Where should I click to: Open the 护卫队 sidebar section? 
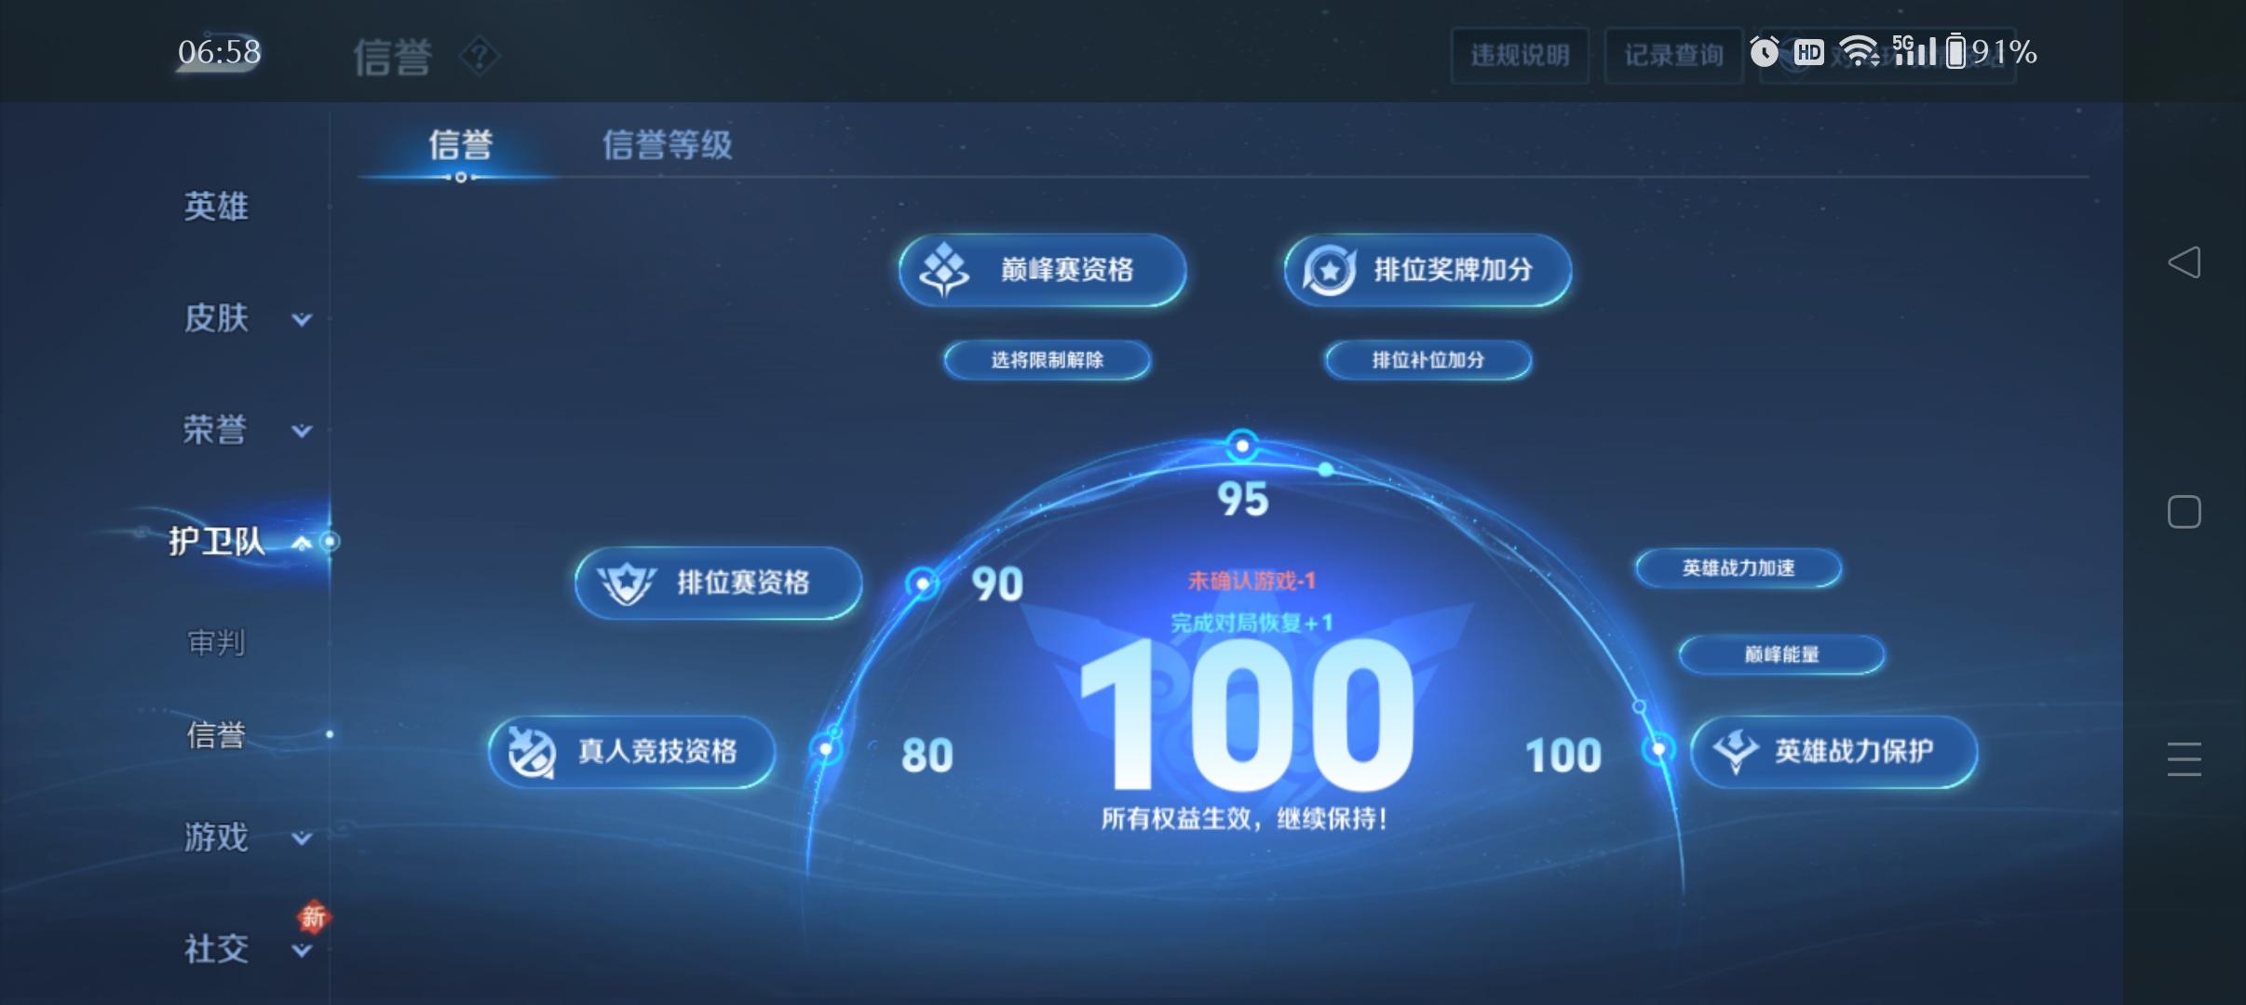click(216, 542)
